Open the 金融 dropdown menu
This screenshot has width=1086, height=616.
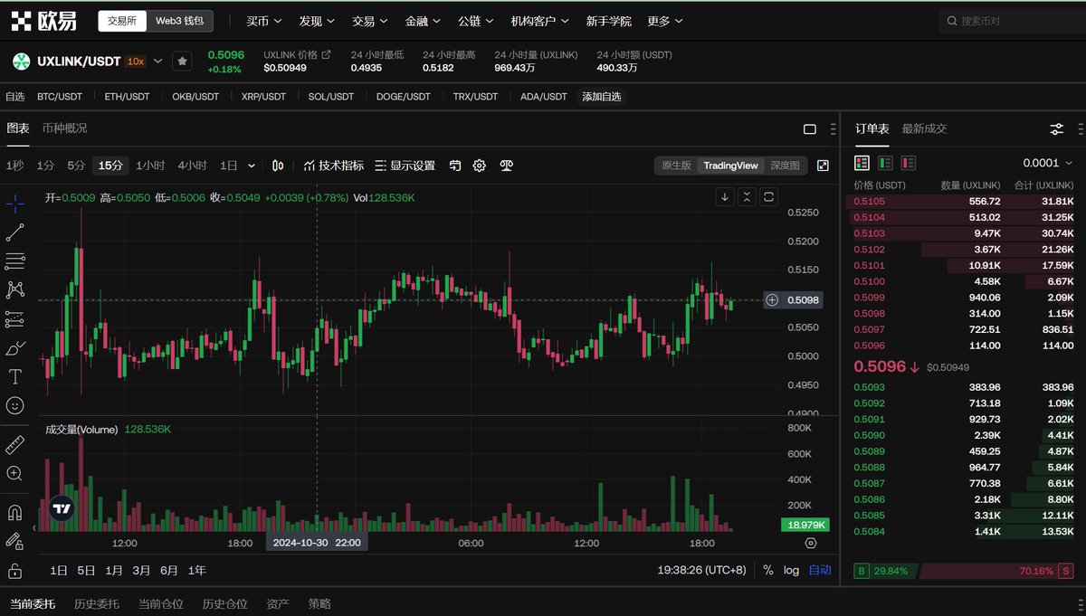pos(423,21)
